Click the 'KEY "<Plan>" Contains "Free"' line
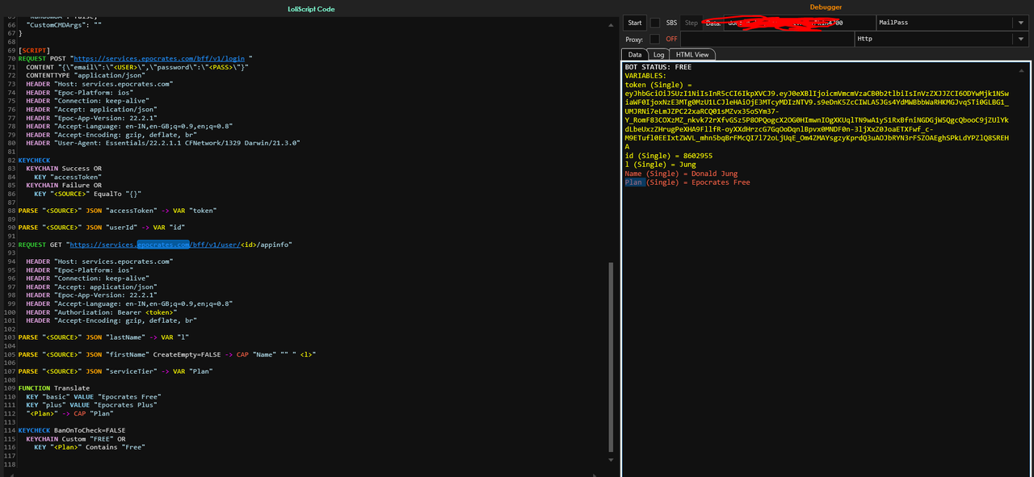 [90, 447]
